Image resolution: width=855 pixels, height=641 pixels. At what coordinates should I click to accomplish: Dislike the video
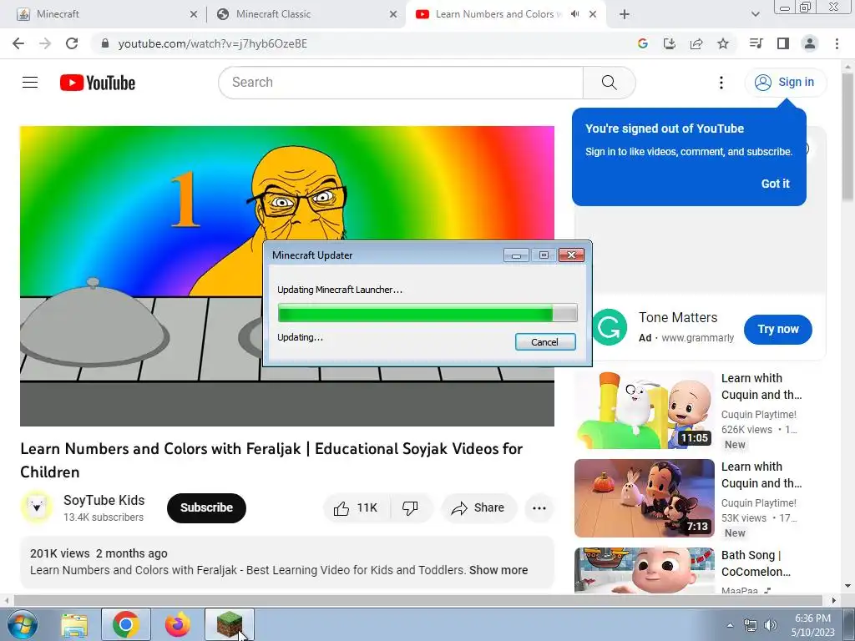pos(411,508)
